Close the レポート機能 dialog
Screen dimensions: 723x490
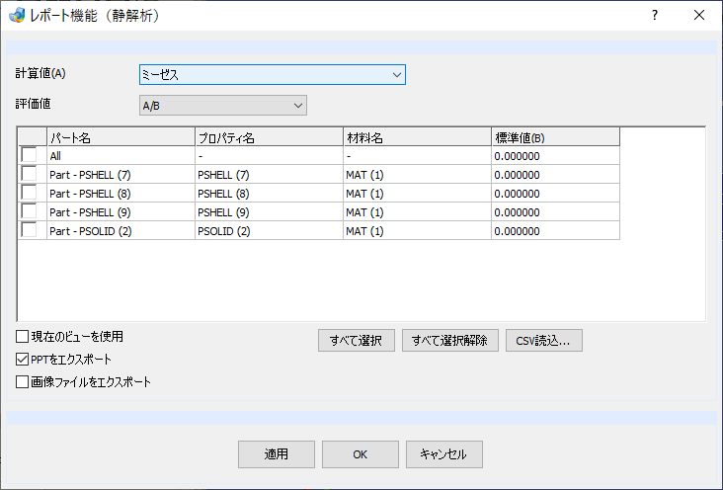click(x=699, y=15)
